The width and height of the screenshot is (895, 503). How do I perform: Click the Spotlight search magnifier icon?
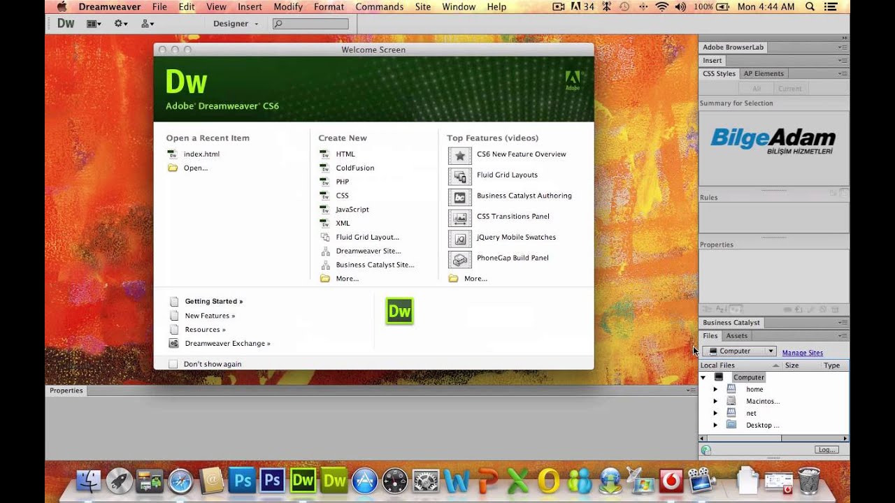click(810, 7)
